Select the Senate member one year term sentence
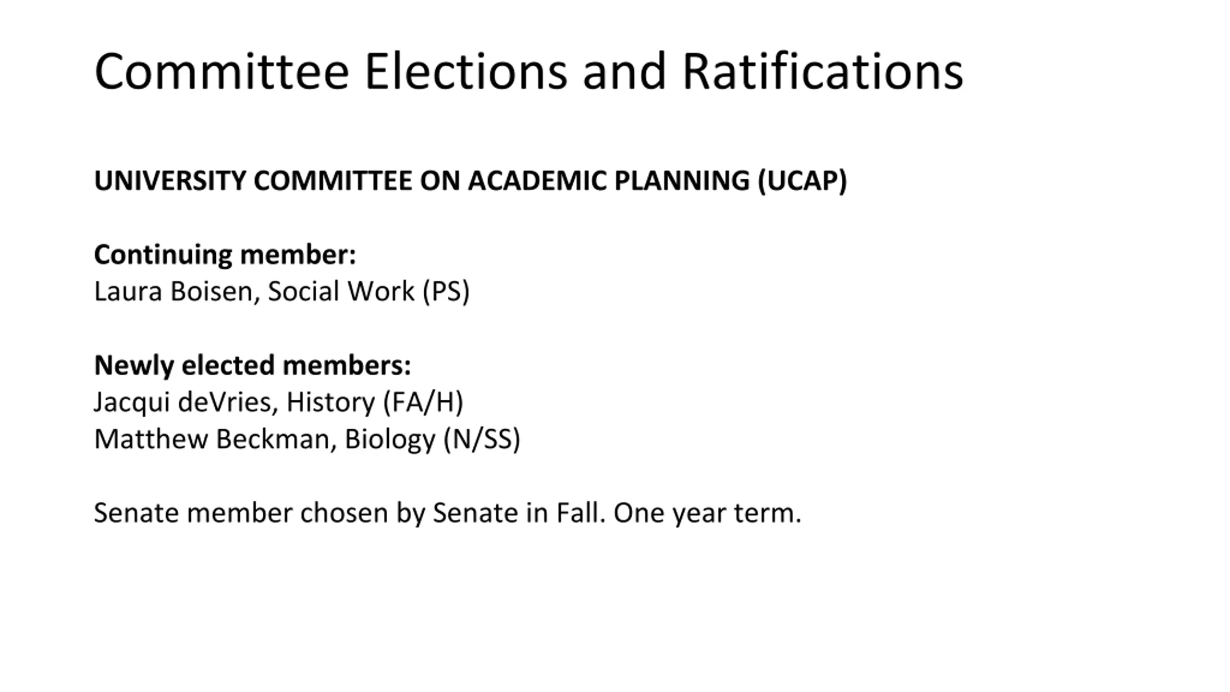The image size is (1230, 692). click(448, 513)
